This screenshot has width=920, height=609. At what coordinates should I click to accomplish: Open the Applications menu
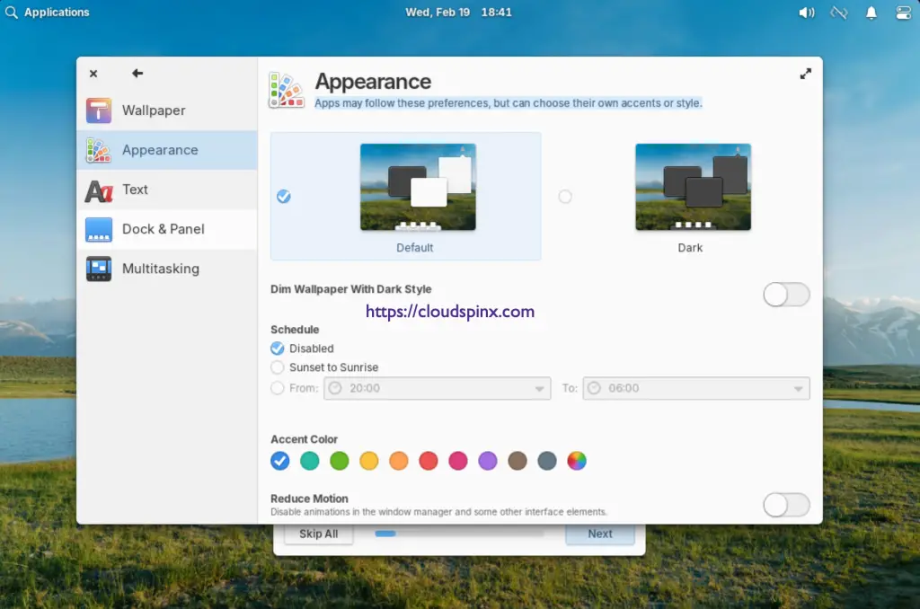[48, 13]
